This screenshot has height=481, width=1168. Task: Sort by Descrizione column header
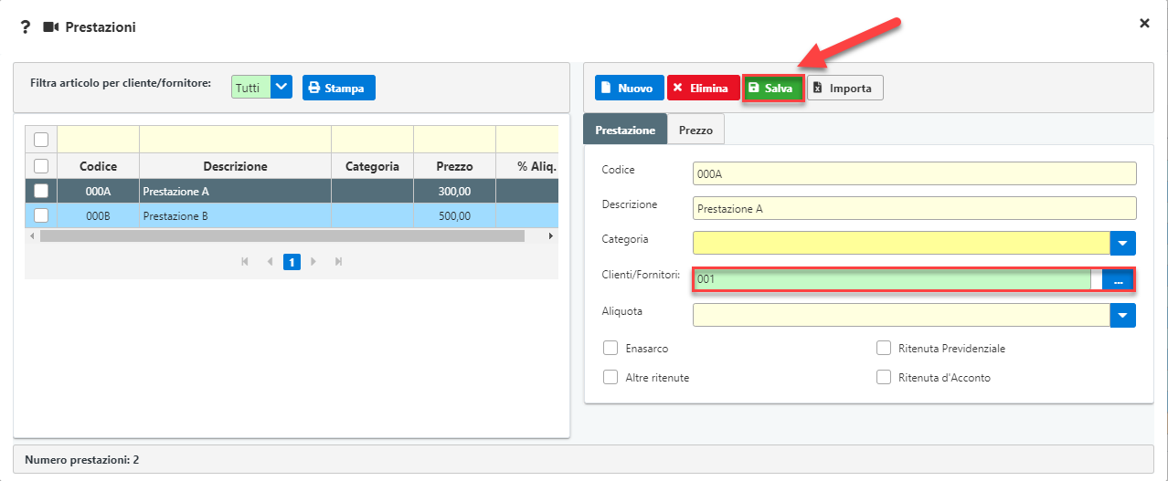[x=235, y=166]
